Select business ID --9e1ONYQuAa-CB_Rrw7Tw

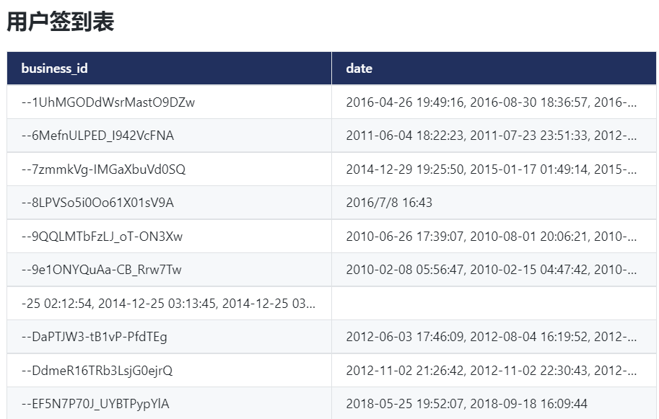[102, 270]
